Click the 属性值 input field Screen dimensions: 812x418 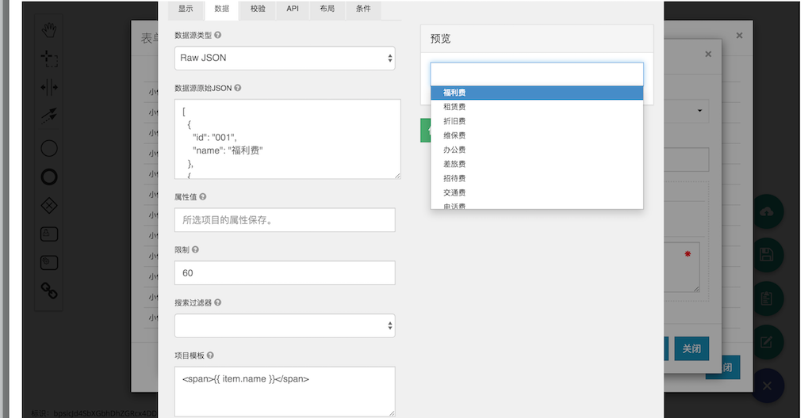pyautogui.click(x=285, y=220)
